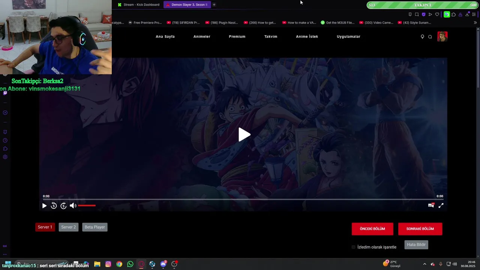
Task: Click the Opera flow send icon
Action: [430, 14]
